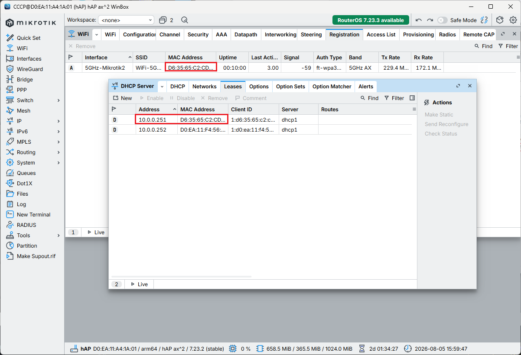The width and height of the screenshot is (521, 355).
Task: Click New in DHCP Server toolbar
Action: [122, 98]
